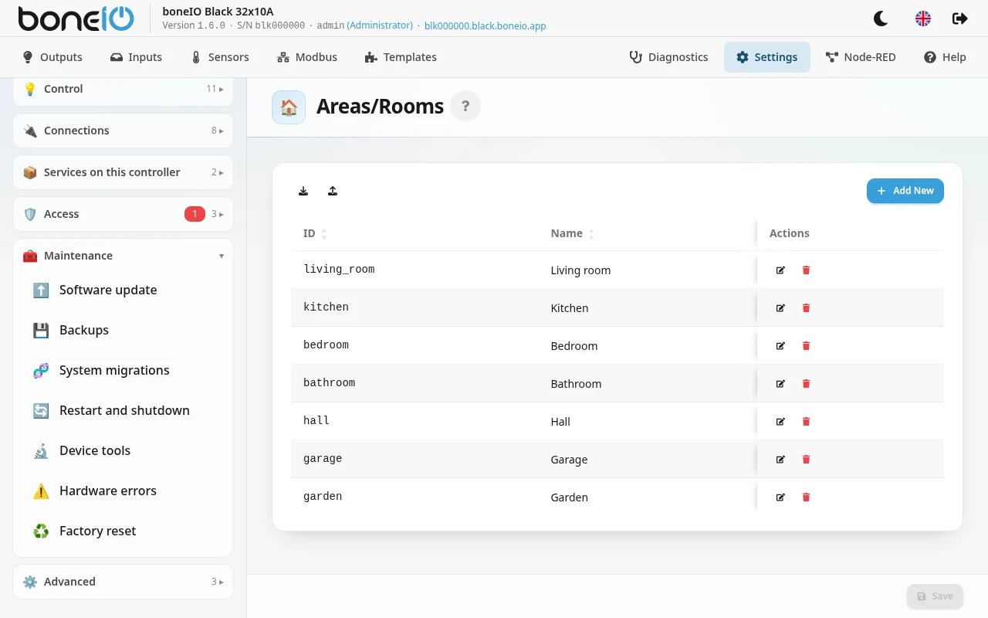988x618 pixels.
Task: Open the Diagnostics tab
Action: coord(669,57)
